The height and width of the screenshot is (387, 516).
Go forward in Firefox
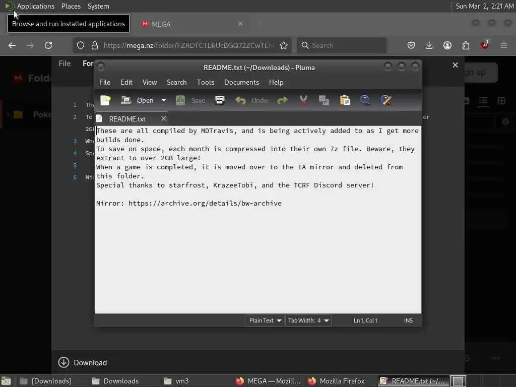(x=30, y=45)
